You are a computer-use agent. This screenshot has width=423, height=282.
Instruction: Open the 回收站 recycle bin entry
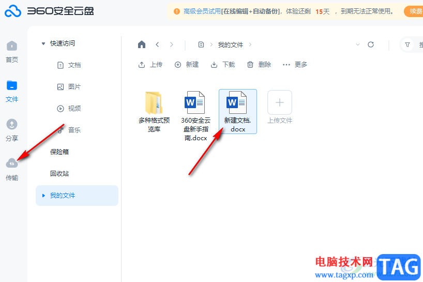[x=59, y=173]
